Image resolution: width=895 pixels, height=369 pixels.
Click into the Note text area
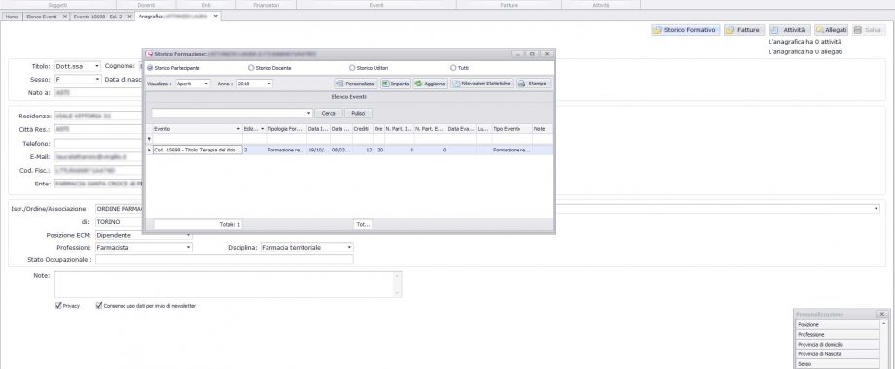tap(229, 285)
